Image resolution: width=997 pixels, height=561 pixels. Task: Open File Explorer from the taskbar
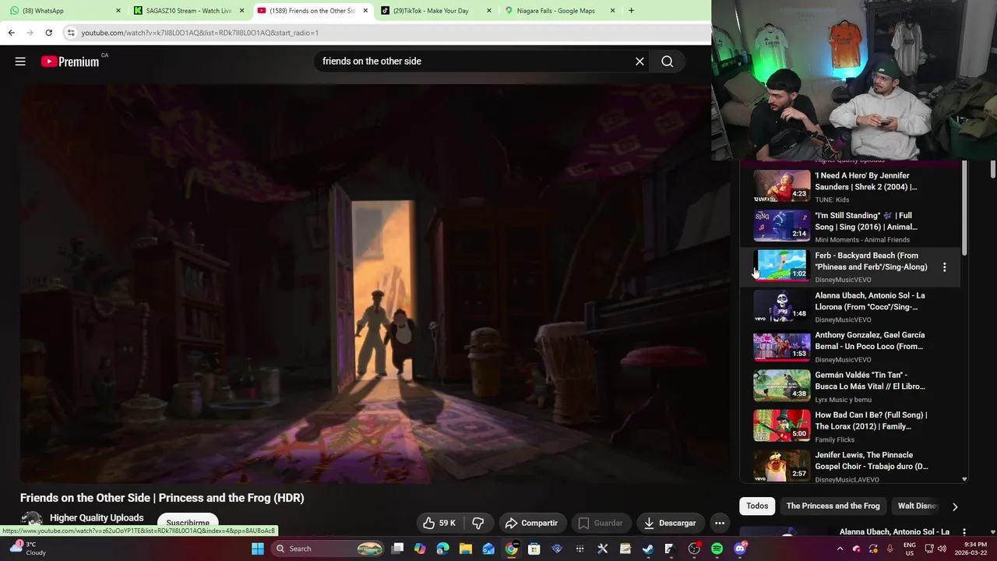466,549
